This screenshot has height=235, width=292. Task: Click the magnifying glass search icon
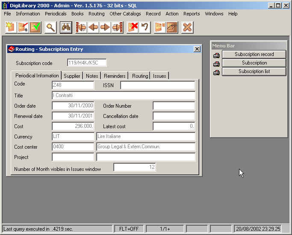point(50,27)
